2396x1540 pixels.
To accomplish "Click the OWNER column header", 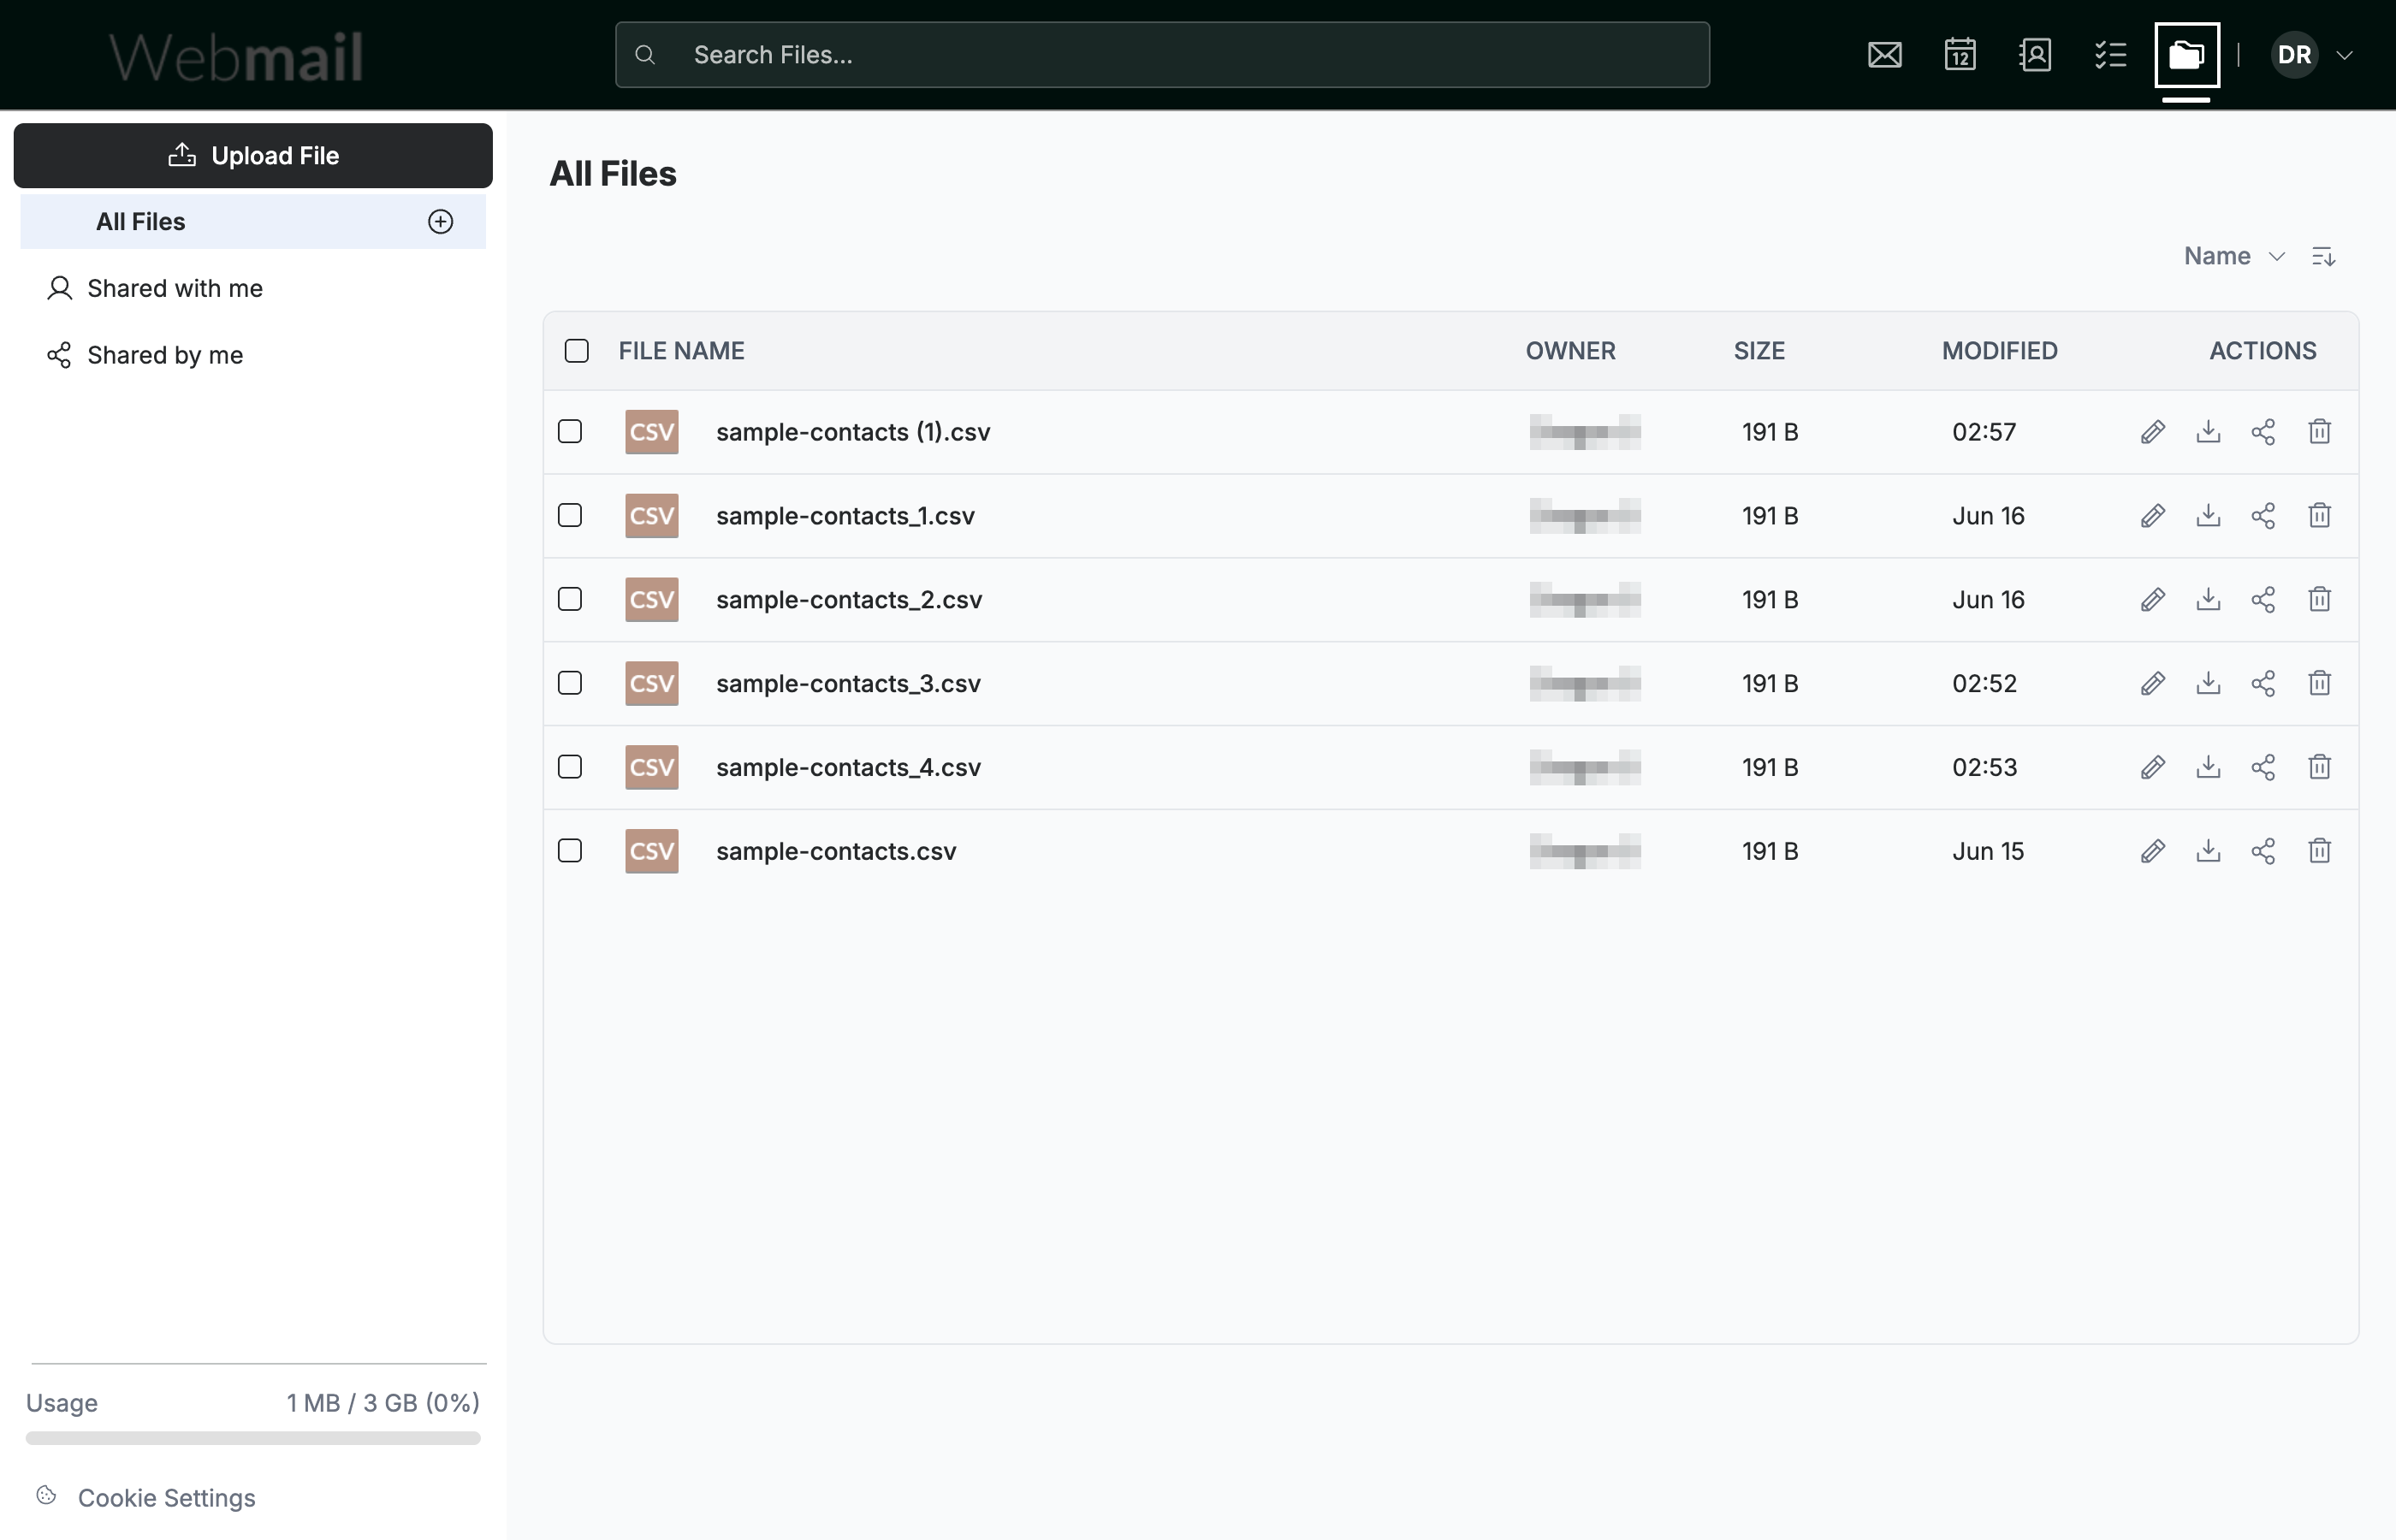I will point(1570,351).
